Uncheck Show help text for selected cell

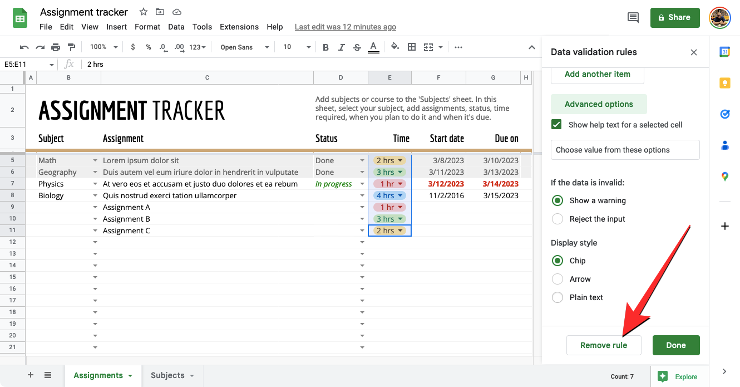[x=556, y=125]
